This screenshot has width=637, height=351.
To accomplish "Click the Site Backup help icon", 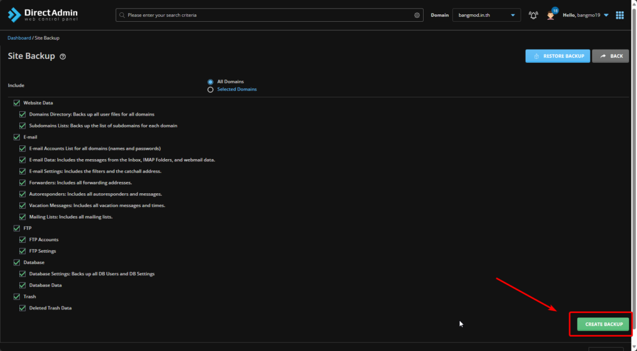I will [x=63, y=57].
